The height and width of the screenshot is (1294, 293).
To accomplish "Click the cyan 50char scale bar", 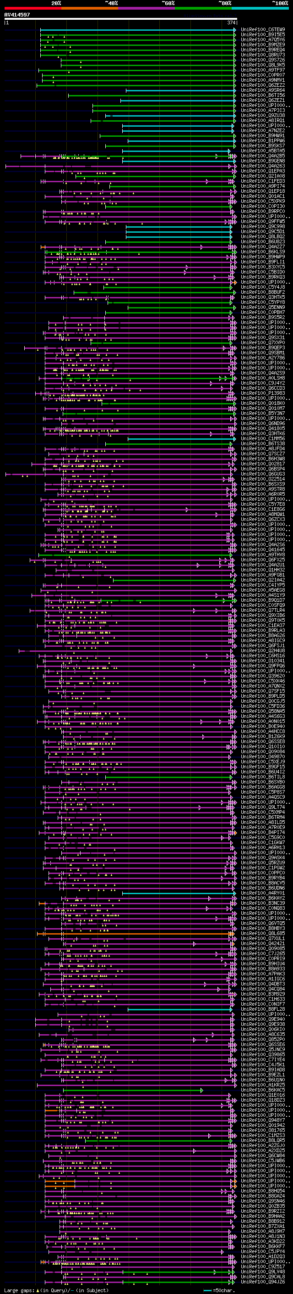I will click(x=207, y=1290).
